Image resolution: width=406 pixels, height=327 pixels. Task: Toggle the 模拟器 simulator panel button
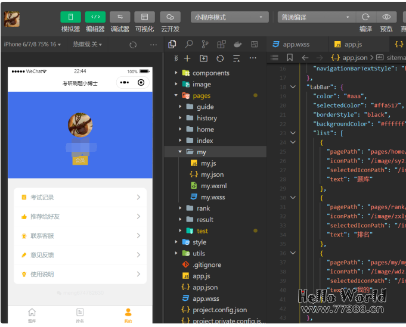(x=70, y=17)
